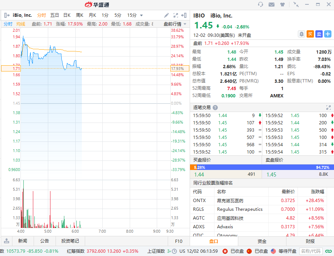This screenshot has width=334, height=256.
Task: Open the 投资笔记 notes tab
Action: (x=70, y=241)
